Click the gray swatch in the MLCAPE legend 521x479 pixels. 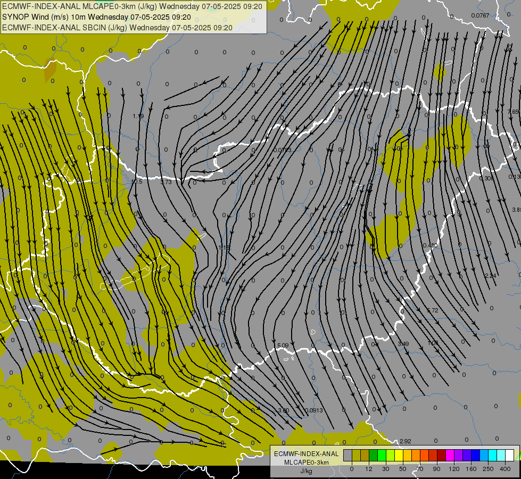348,456
